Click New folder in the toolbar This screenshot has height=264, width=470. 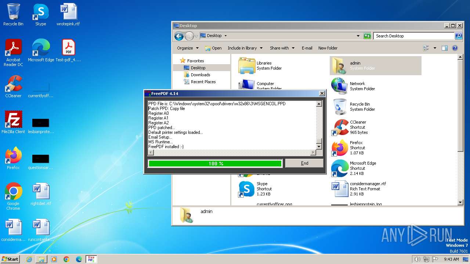(328, 48)
